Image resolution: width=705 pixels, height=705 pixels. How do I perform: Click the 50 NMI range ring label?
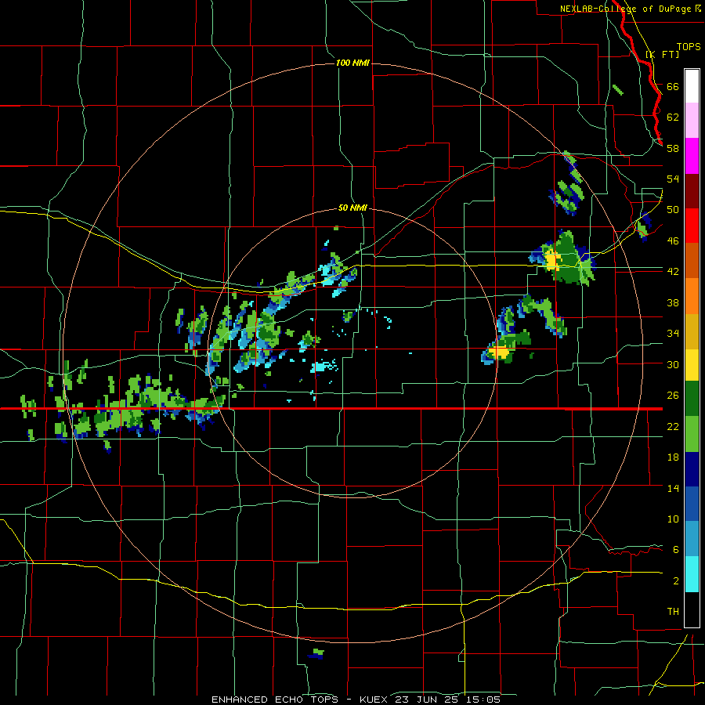click(x=352, y=208)
